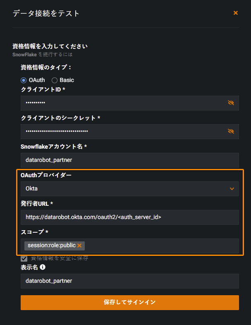The image size is (251, 325).
Task: Close the データ接続をテスト dialog
Action: tap(236, 13)
